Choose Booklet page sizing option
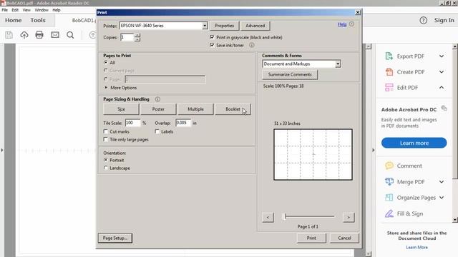The image size is (458, 257). pyautogui.click(x=233, y=109)
